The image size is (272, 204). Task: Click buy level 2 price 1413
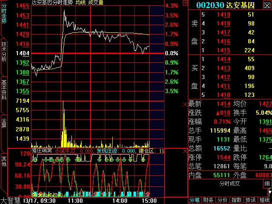(224, 68)
